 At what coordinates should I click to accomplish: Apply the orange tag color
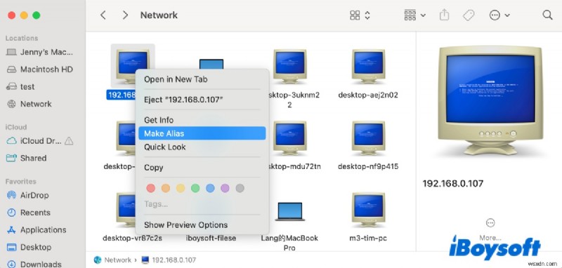pyautogui.click(x=166, y=188)
